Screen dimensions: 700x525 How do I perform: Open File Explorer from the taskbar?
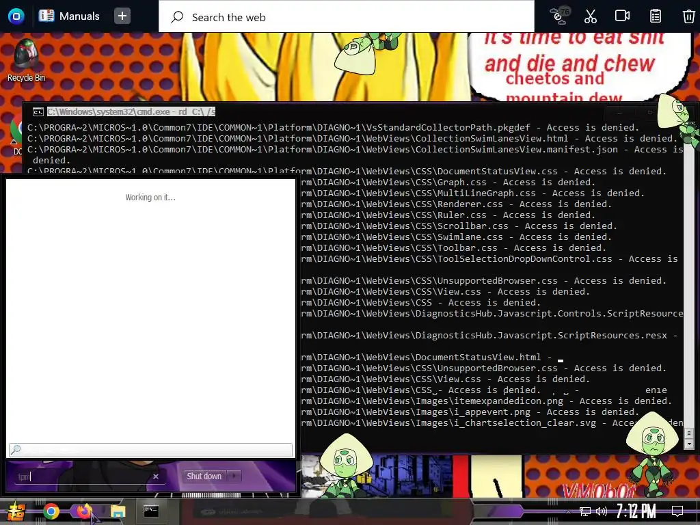click(x=118, y=511)
